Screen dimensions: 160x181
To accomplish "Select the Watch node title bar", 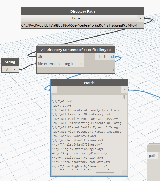I will tap(89, 83).
